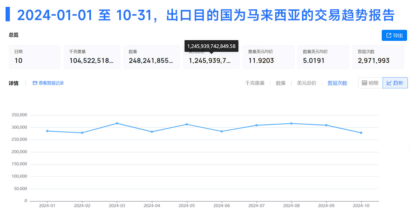Switch the chart metric to 美元总价
Image resolution: width=415 pixels, height=215 pixels.
(307, 83)
